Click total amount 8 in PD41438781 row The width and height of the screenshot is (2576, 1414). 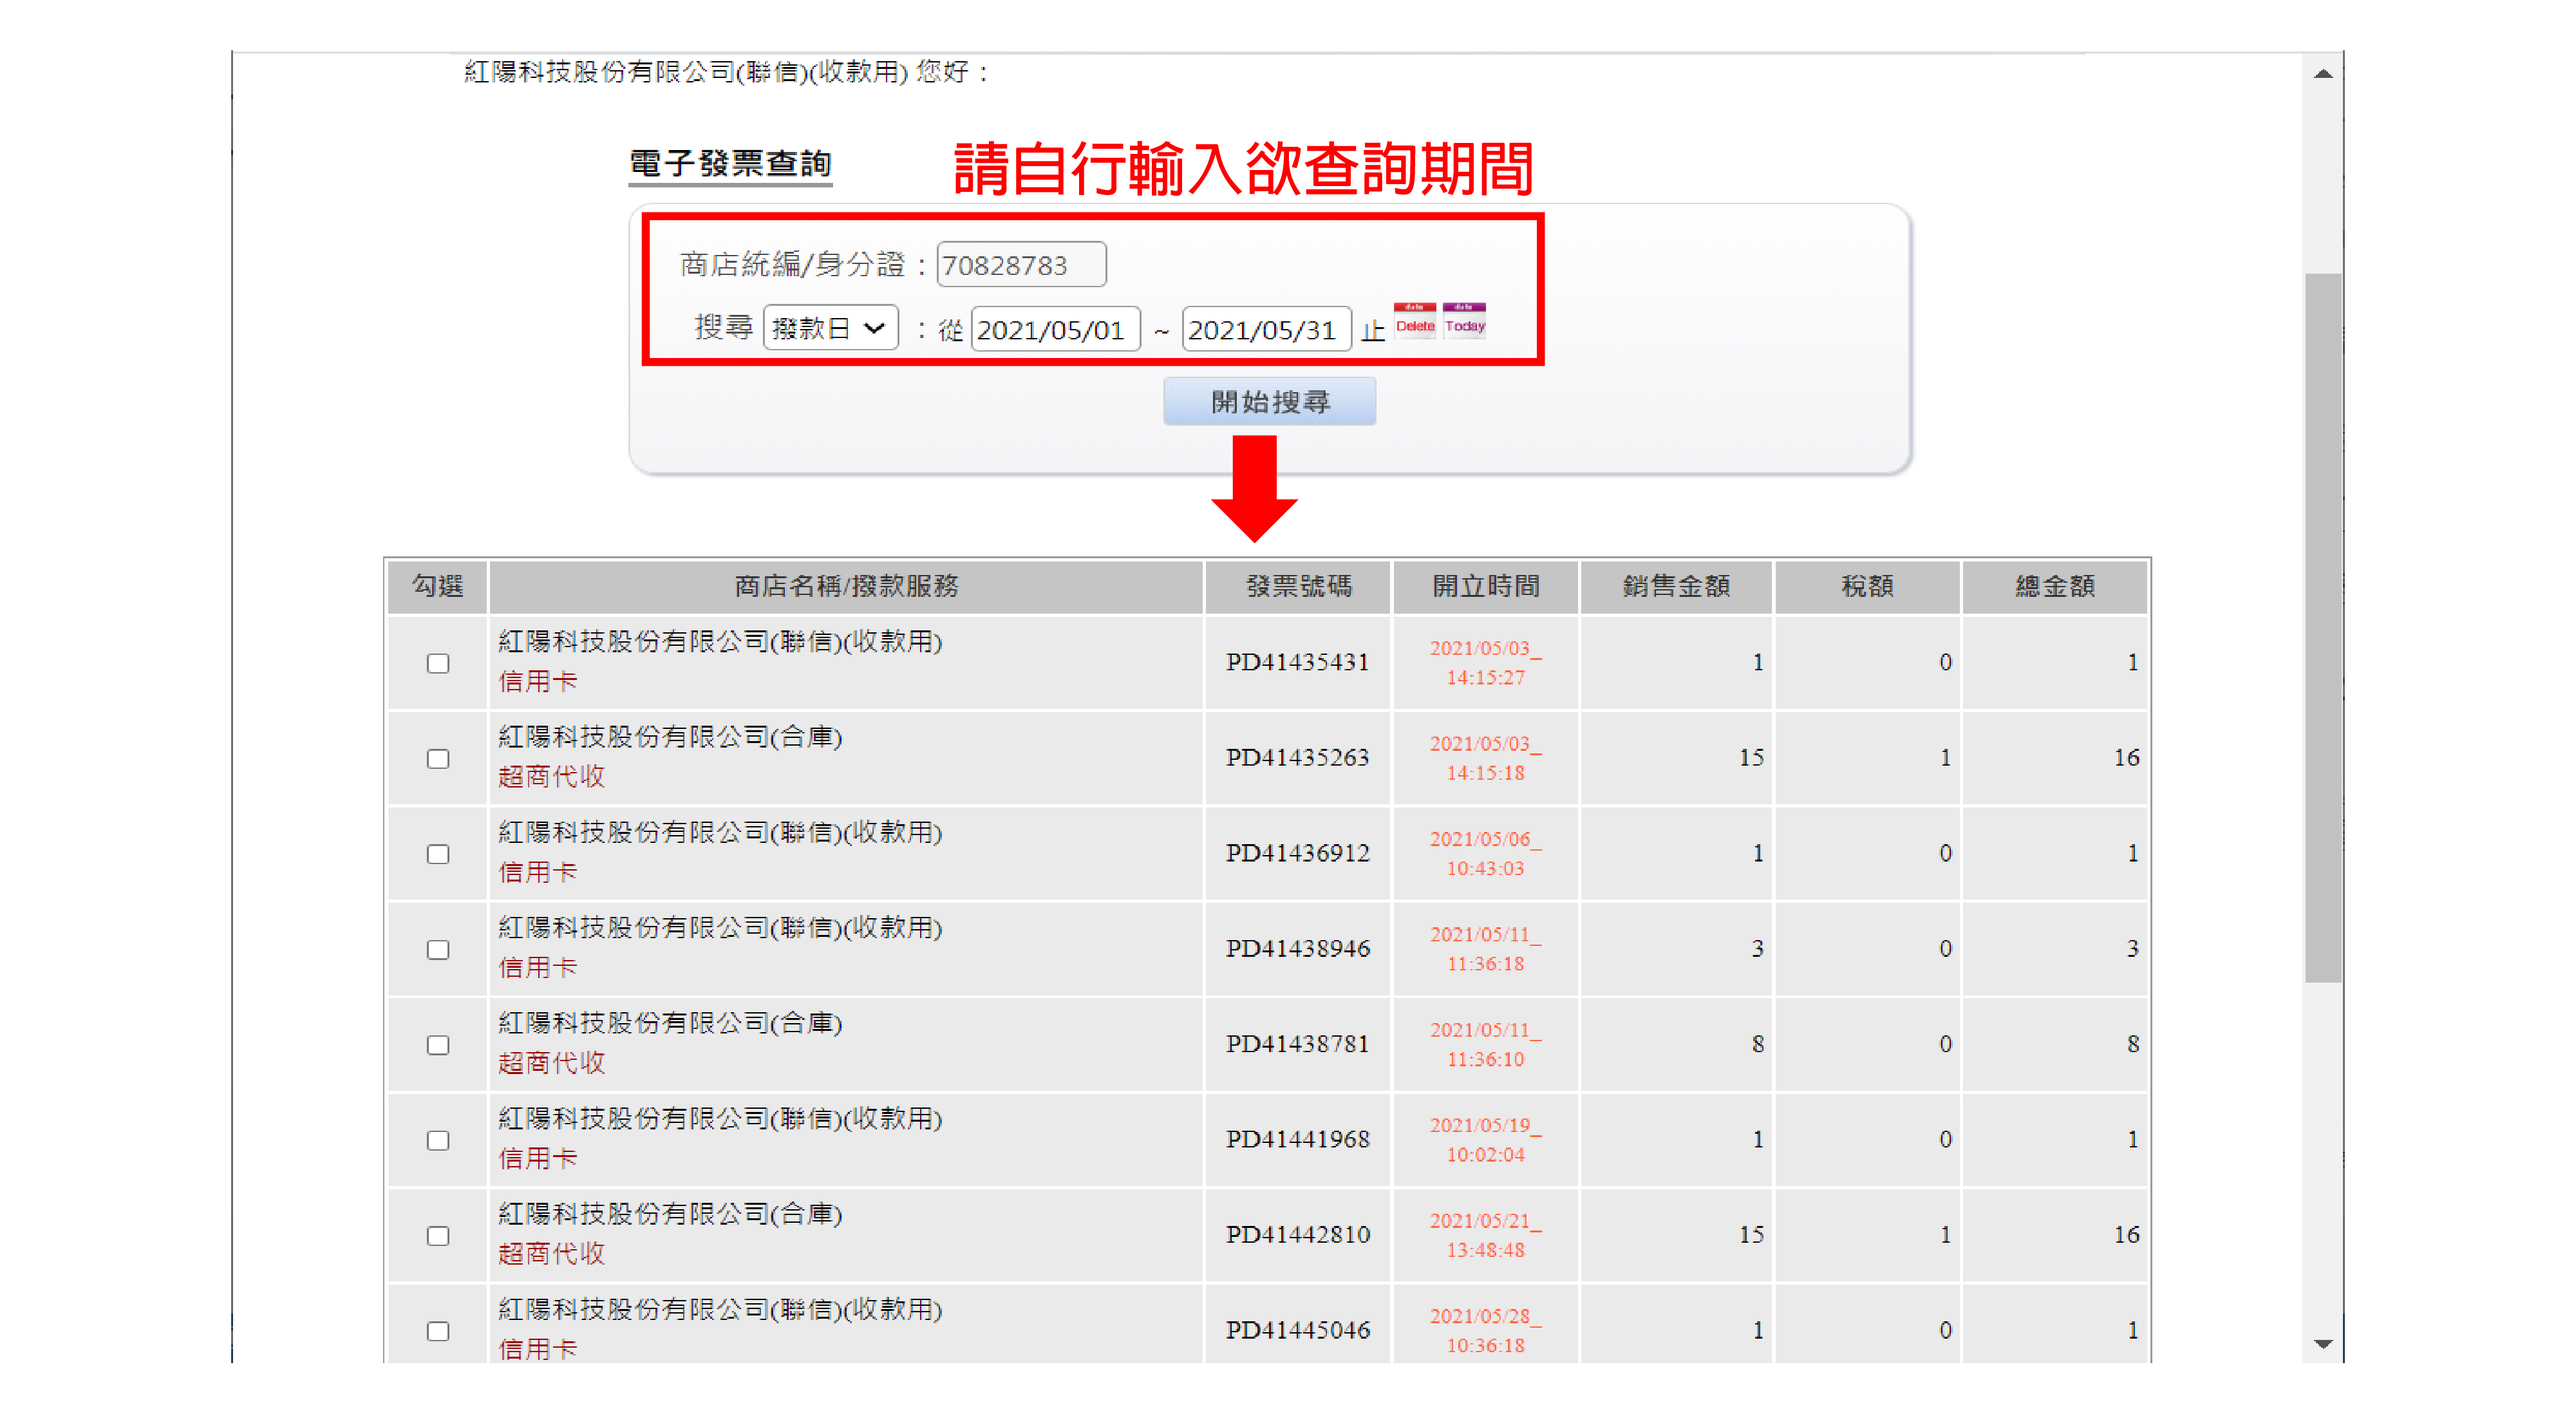click(x=2133, y=1045)
